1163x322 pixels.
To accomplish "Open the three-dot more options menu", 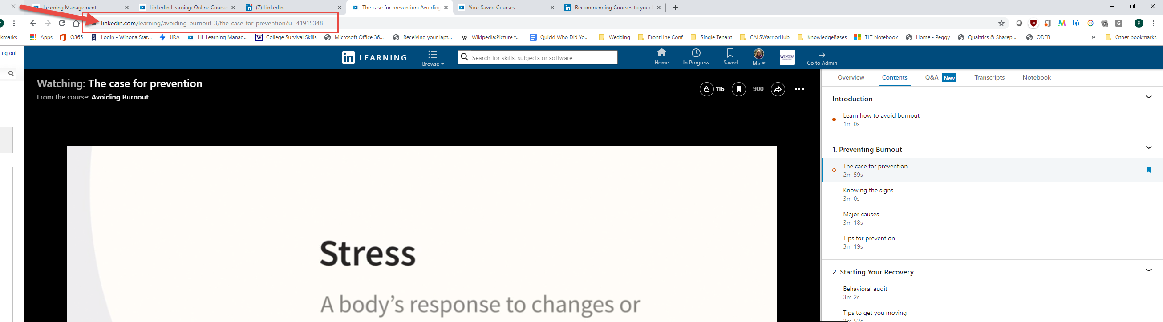I will [x=799, y=89].
